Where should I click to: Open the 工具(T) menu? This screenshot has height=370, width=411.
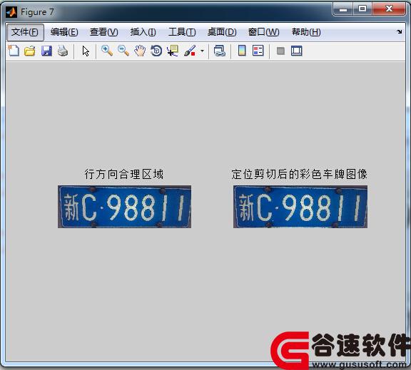click(x=182, y=32)
